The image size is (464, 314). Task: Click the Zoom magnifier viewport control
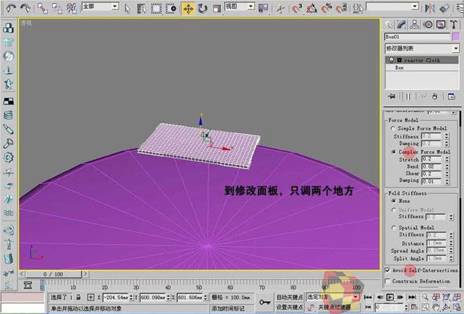click(425, 297)
